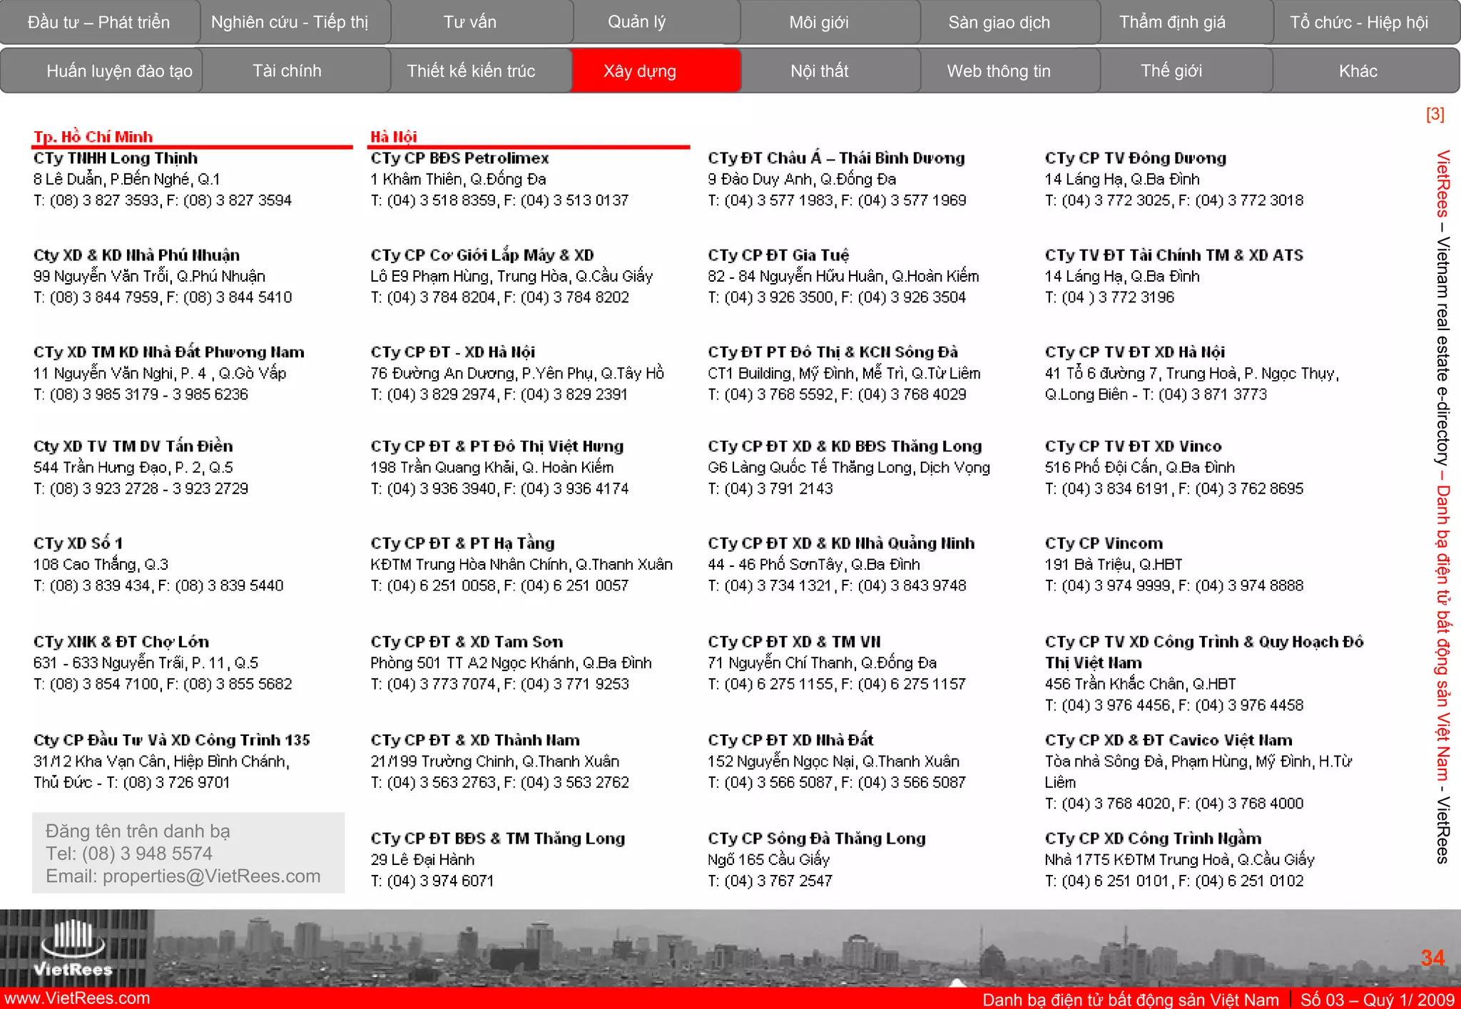The height and width of the screenshot is (1009, 1461).
Task: Click CTy TV ĐT Tài Chính TM & XD ATS
Action: click(x=1174, y=255)
